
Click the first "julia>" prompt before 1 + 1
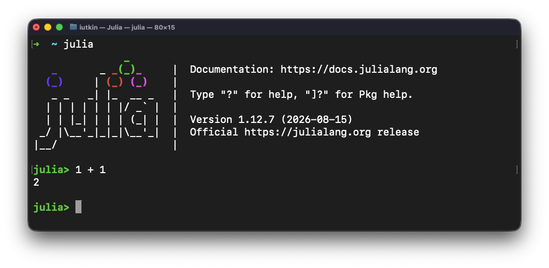(51, 170)
